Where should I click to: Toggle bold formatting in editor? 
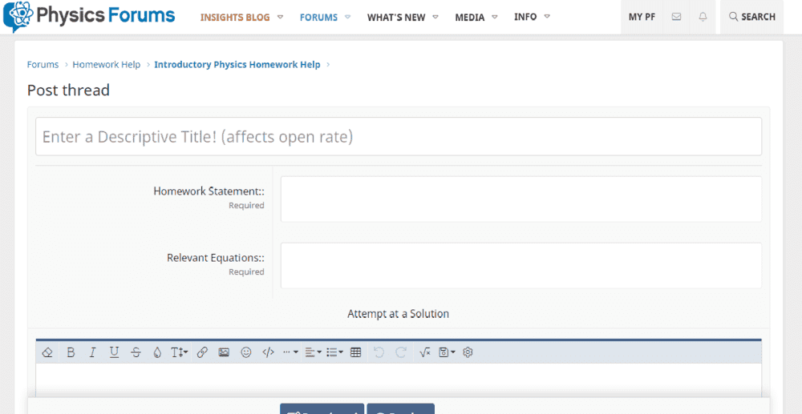(x=71, y=352)
